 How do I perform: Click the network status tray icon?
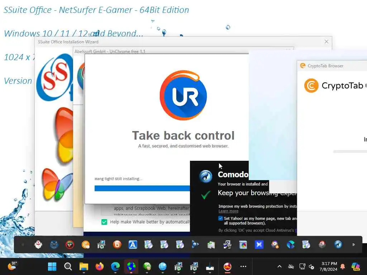[x=302, y=266]
